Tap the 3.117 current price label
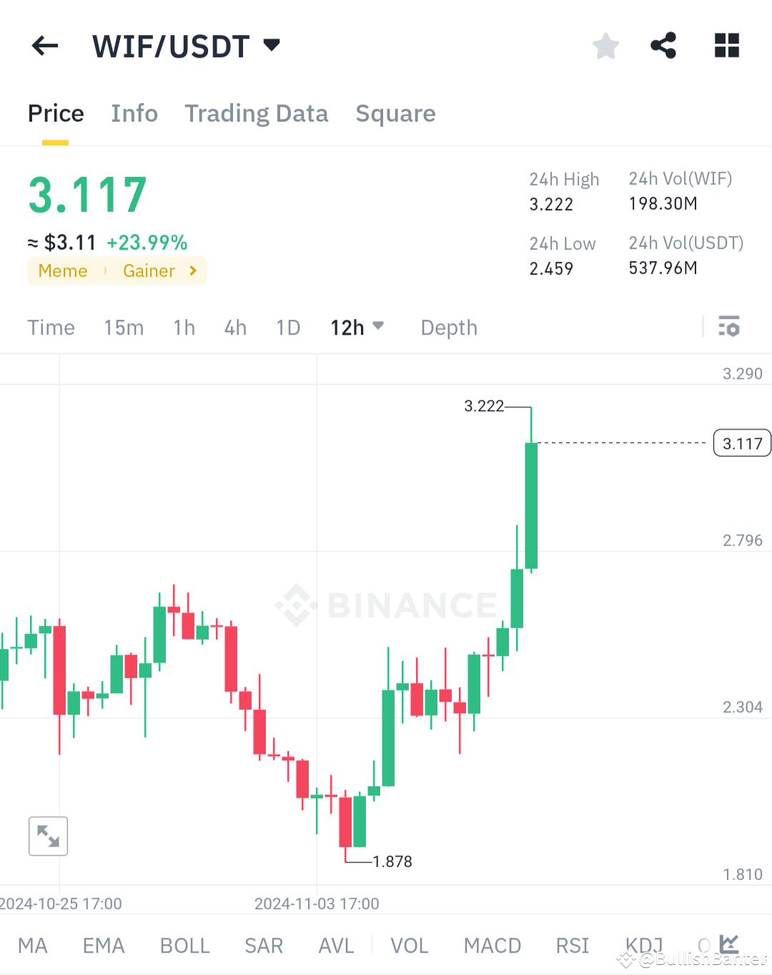Image resolution: width=772 pixels, height=975 pixels. 741,443
